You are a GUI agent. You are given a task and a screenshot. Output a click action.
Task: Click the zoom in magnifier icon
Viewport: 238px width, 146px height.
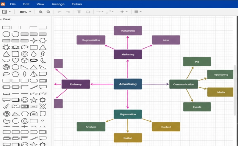tap(41, 12)
